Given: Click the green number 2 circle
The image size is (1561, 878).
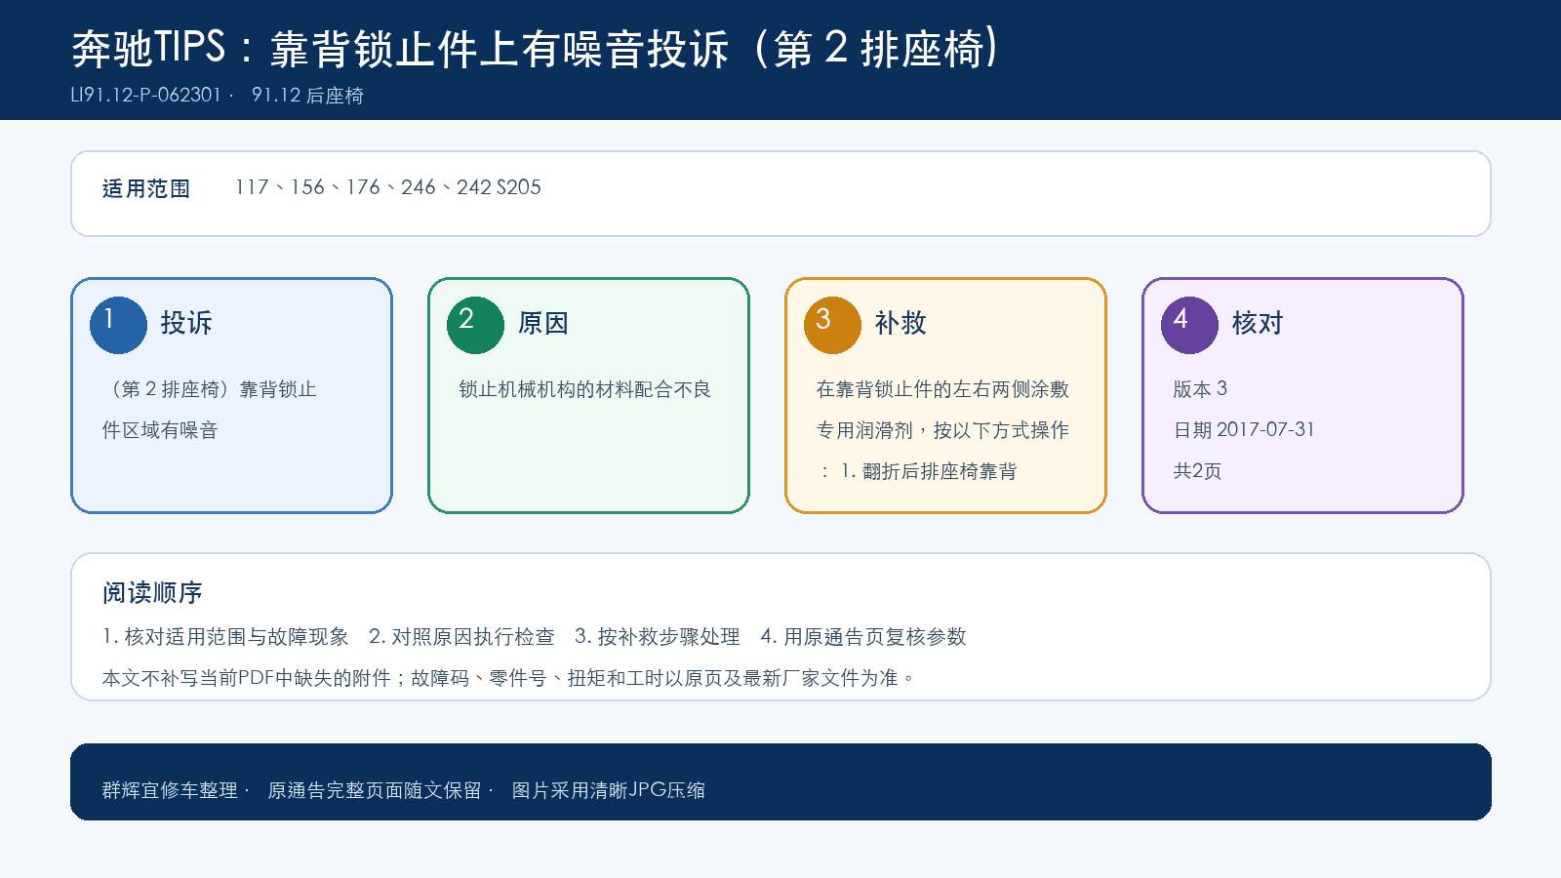Looking at the screenshot, I should 475,325.
